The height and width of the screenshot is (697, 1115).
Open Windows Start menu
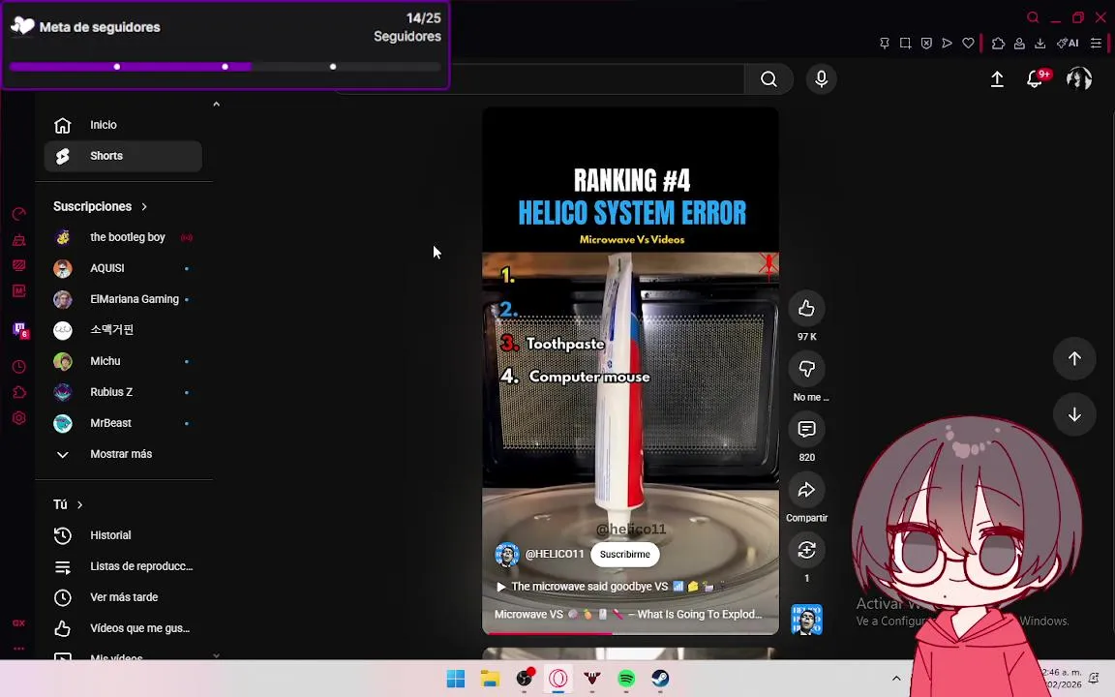pyautogui.click(x=456, y=679)
